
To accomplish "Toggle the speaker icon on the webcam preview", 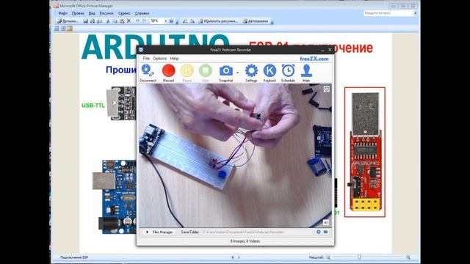I will tap(326, 222).
